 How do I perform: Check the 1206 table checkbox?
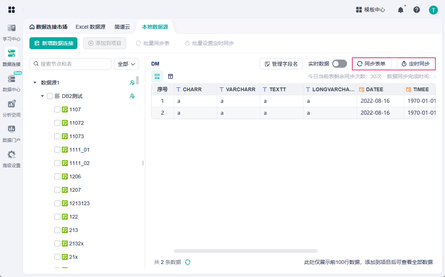(x=57, y=176)
